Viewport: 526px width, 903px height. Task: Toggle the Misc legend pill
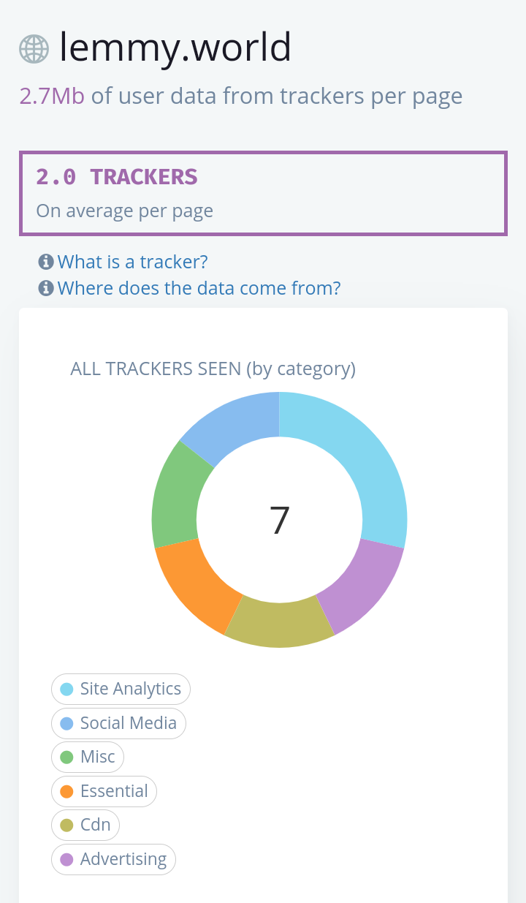(x=88, y=757)
